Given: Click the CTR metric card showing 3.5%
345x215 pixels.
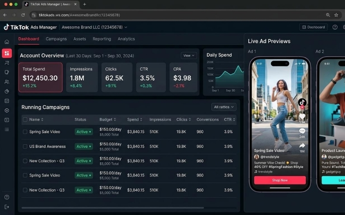Looking at the screenshot, I should (x=151, y=77).
